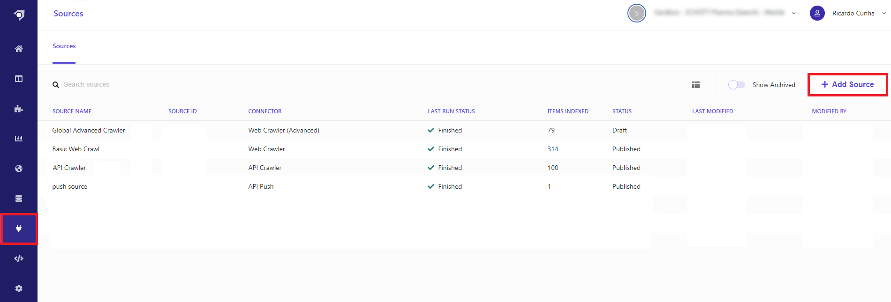Sort by the Last Run Status header

451,111
